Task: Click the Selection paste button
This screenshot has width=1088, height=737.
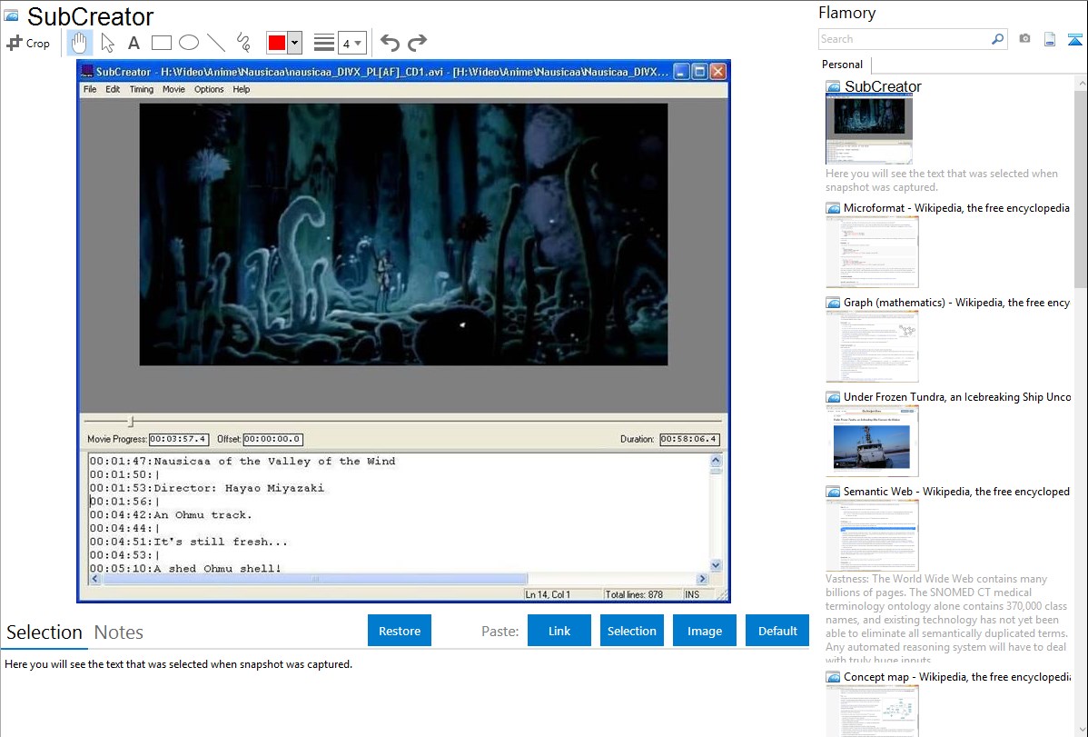Action: pos(631,631)
